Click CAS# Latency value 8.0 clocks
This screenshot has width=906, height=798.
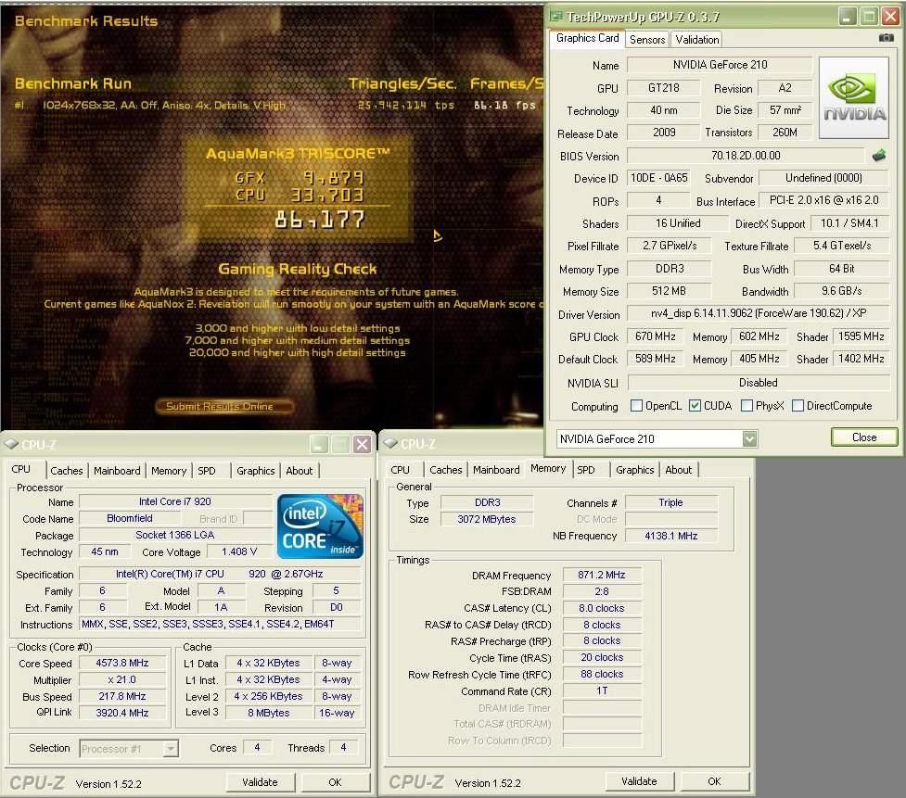602,608
